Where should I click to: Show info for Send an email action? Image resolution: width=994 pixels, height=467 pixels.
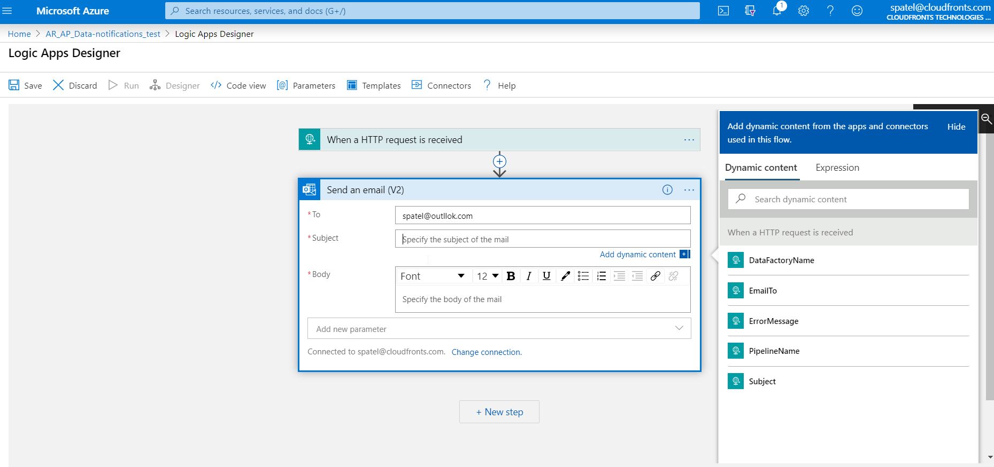pos(667,189)
